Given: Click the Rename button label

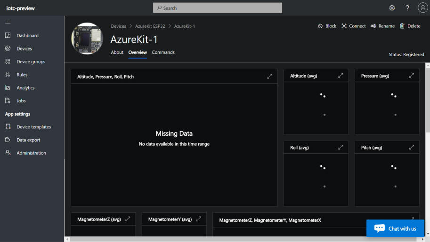Looking at the screenshot, I should 386,26.
